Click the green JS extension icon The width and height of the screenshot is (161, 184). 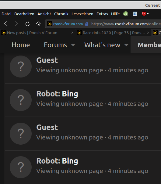point(126,14)
